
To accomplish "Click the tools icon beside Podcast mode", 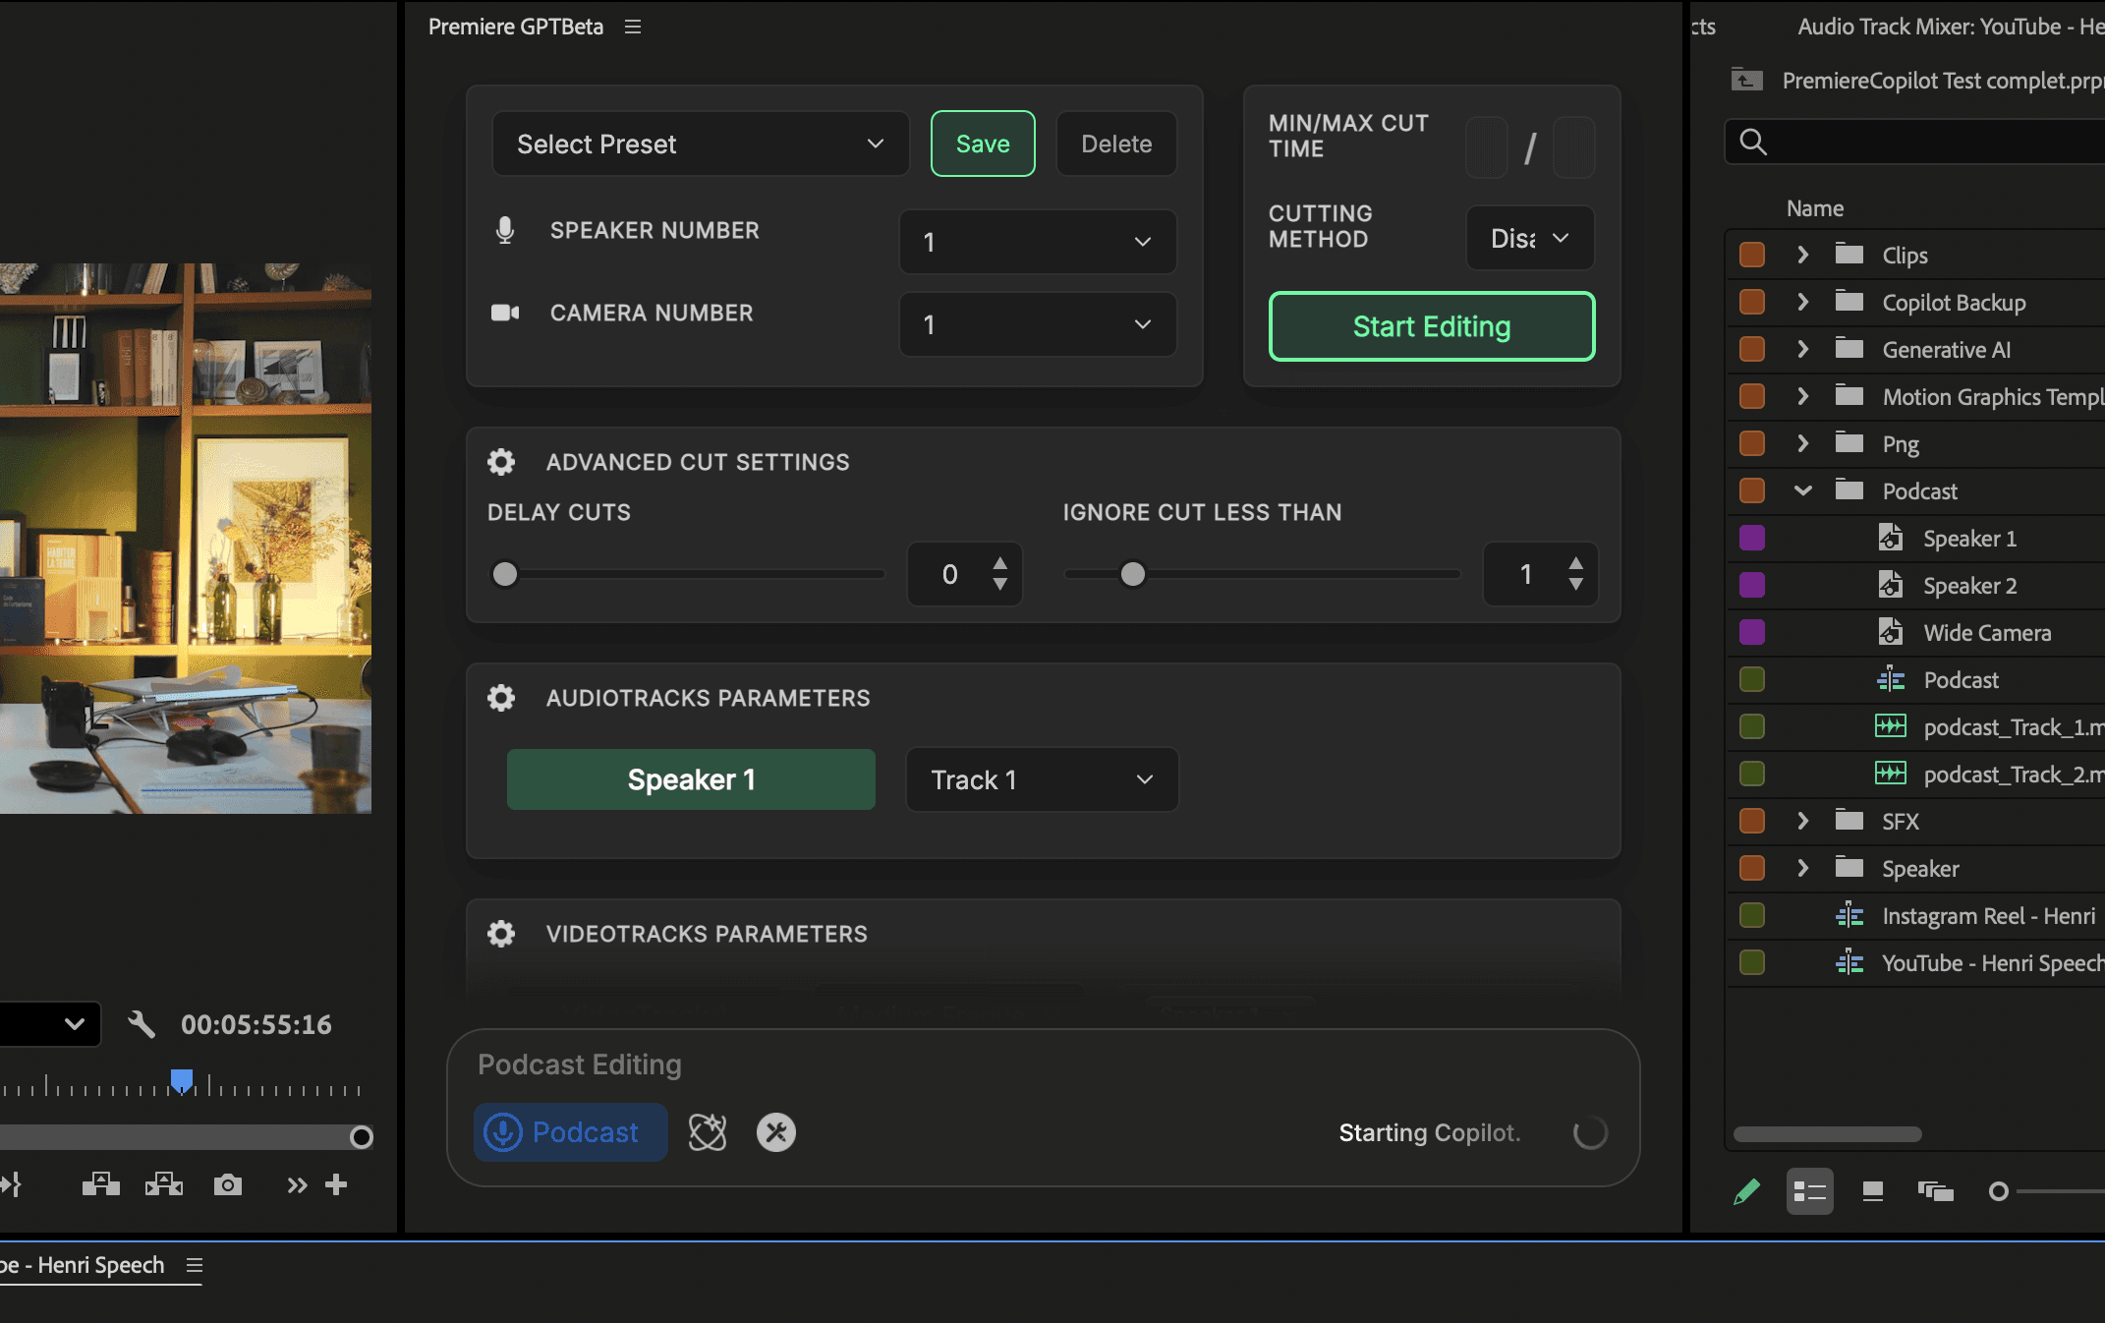I will (x=775, y=1132).
